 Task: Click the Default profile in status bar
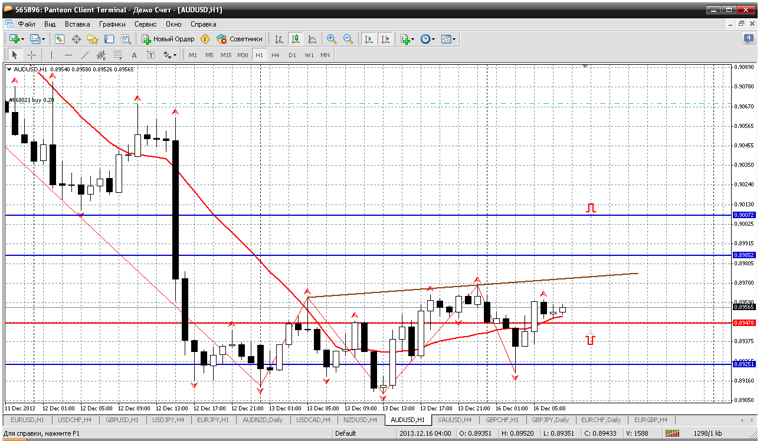point(345,433)
